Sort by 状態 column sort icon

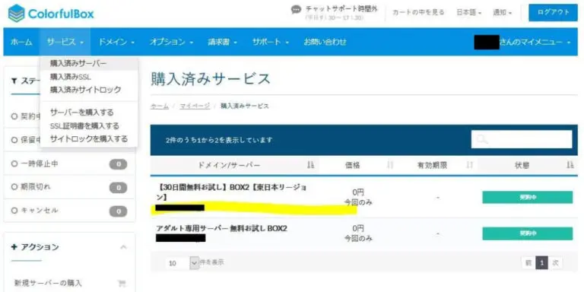[x=570, y=165]
